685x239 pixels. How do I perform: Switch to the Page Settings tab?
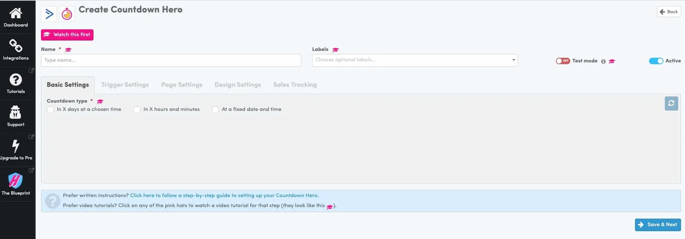point(182,85)
